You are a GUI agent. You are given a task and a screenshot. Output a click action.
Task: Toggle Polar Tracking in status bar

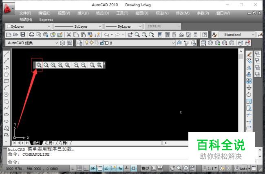93,168
